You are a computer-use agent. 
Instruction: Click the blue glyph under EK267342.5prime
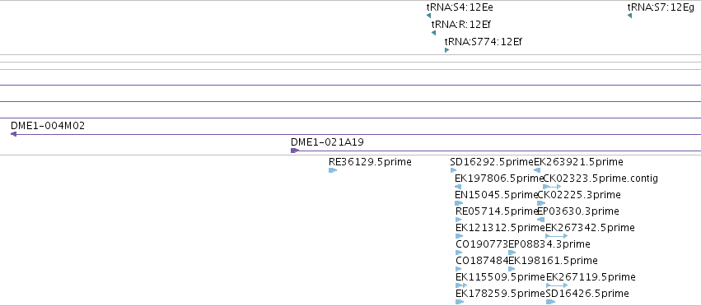click(557, 236)
